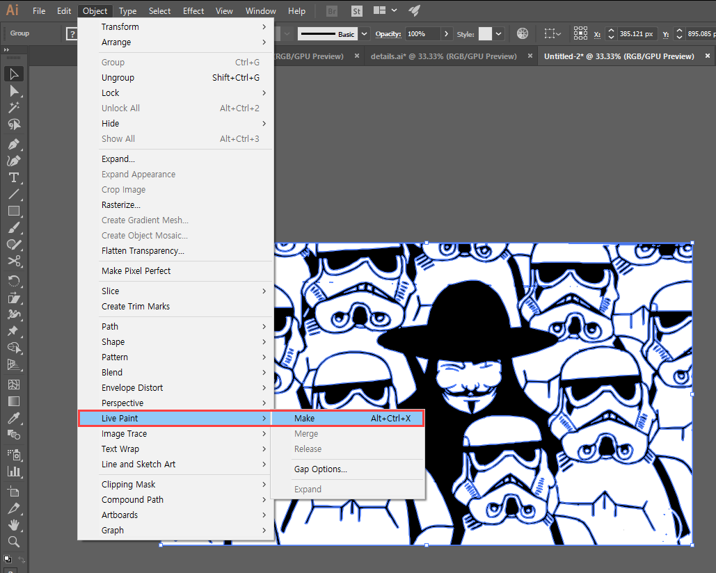Select the Paintbrush tool

pos(14,227)
